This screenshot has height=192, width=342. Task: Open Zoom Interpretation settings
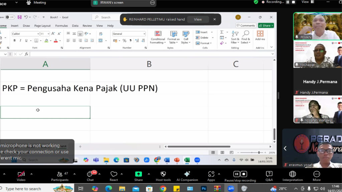click(x=293, y=176)
